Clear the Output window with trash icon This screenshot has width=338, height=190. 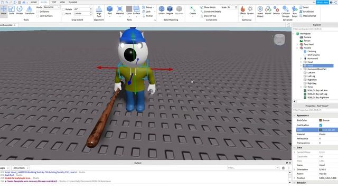point(283,168)
